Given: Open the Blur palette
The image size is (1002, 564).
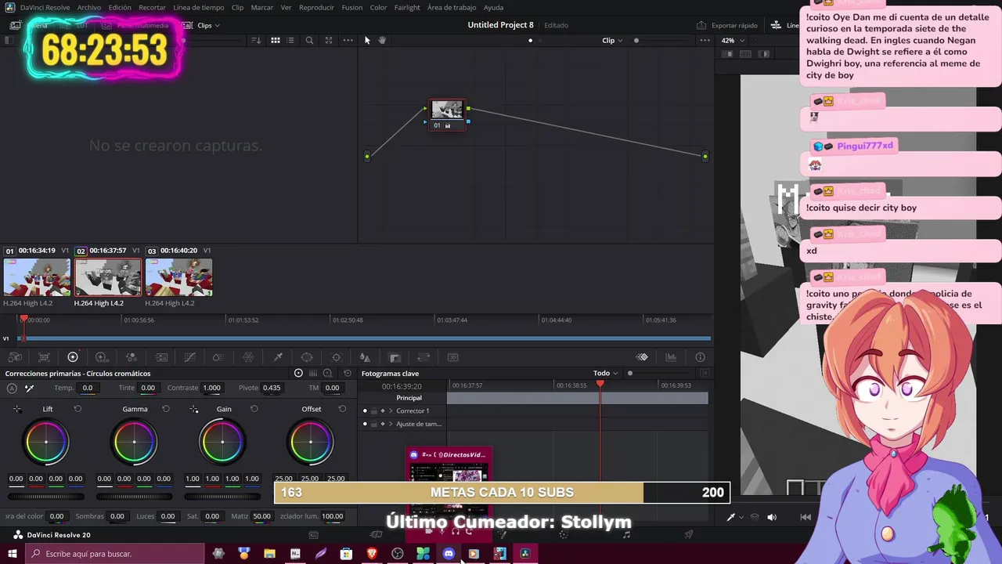Looking at the screenshot, I should pos(365,357).
